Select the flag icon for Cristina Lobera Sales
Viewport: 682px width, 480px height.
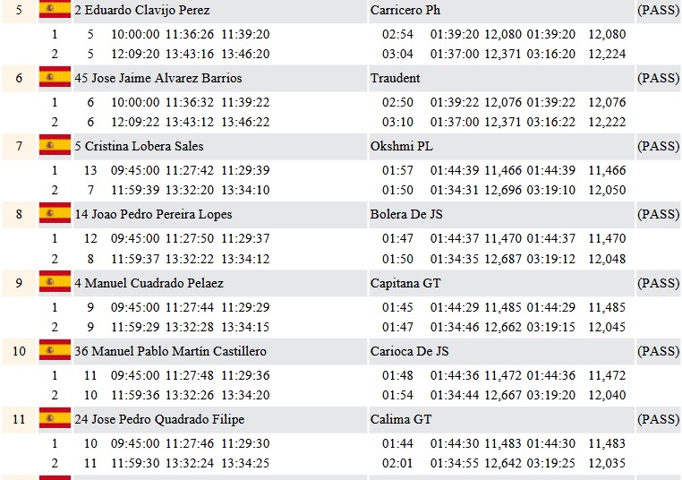[55, 146]
